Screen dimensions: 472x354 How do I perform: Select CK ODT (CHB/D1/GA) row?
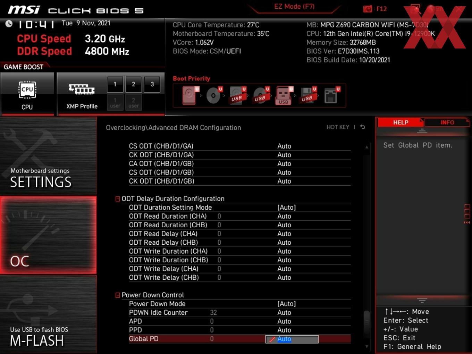(x=239, y=155)
